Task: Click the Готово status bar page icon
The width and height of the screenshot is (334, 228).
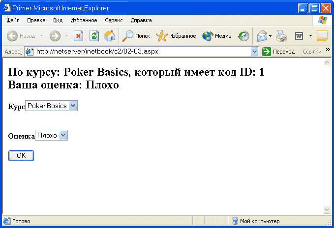Action: (x=6, y=221)
